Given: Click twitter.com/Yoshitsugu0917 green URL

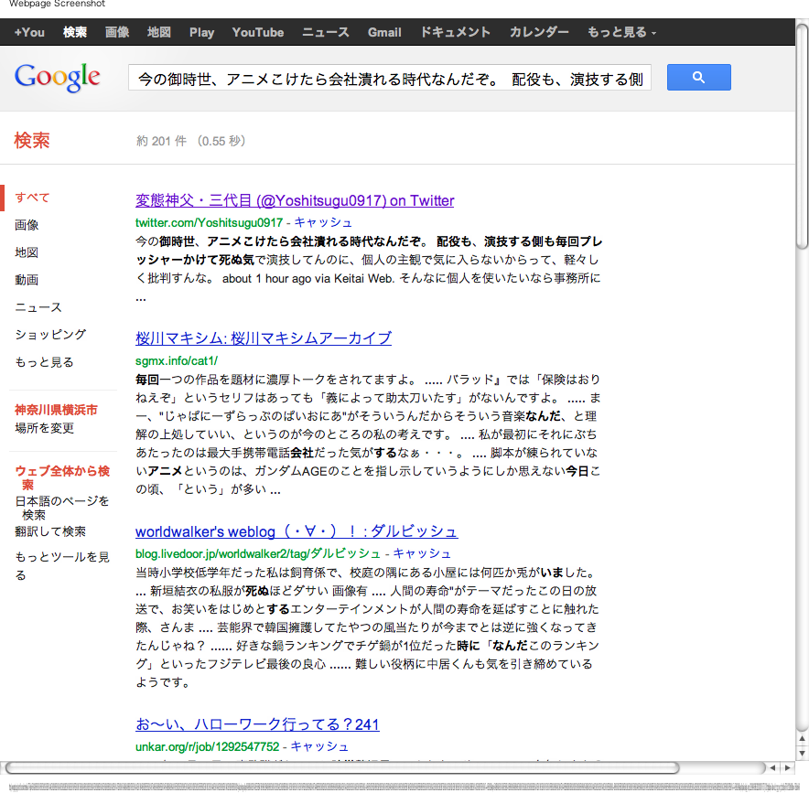Looking at the screenshot, I should coord(209,223).
